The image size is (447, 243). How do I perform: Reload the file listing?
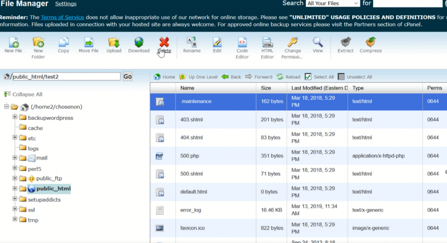click(x=289, y=77)
